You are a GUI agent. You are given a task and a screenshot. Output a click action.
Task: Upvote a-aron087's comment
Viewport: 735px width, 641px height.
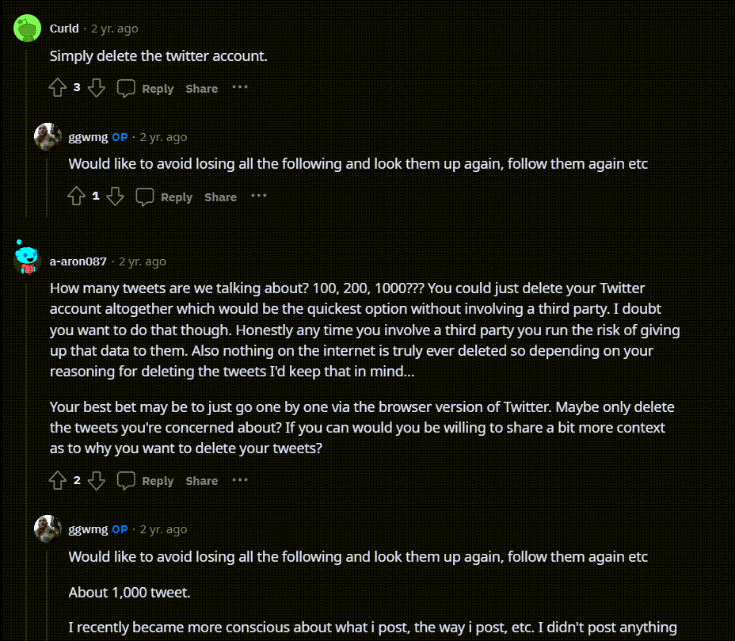(56, 480)
